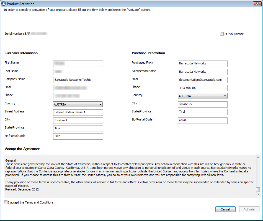Click the 'Salesperson Name' label
Image resolution: width=263 pixels, height=221 pixels.
[144, 71]
